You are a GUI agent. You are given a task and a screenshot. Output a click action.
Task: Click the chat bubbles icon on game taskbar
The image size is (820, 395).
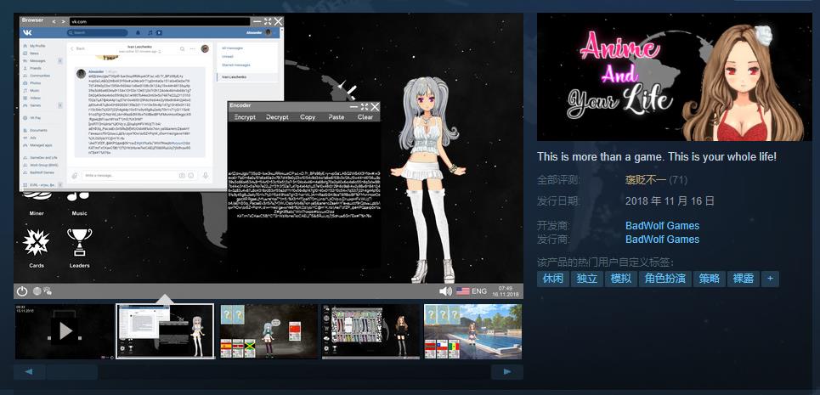[x=48, y=291]
